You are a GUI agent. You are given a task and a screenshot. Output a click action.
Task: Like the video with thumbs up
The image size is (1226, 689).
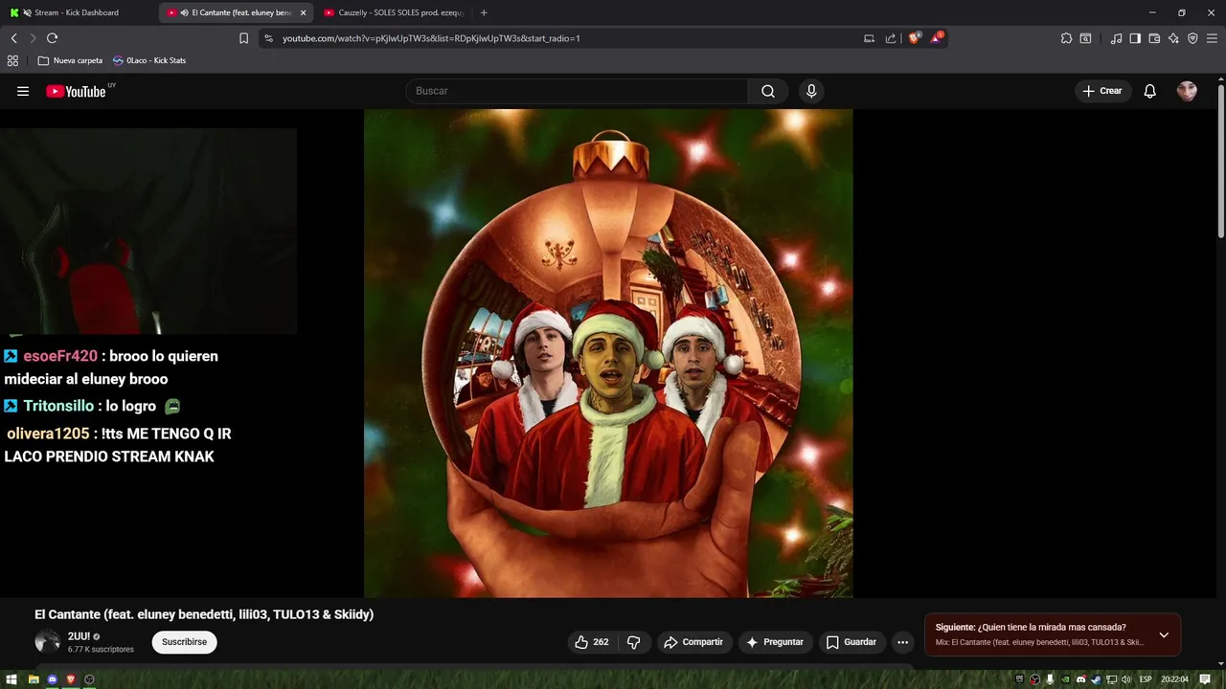click(592, 642)
